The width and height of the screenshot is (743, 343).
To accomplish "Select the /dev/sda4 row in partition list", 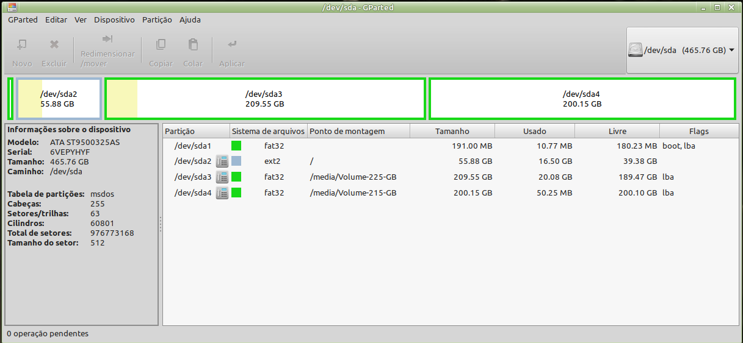I will click(x=450, y=193).
